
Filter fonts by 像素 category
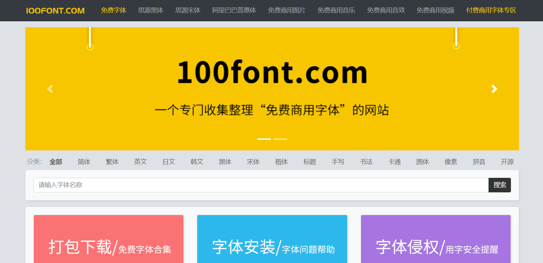tap(451, 162)
